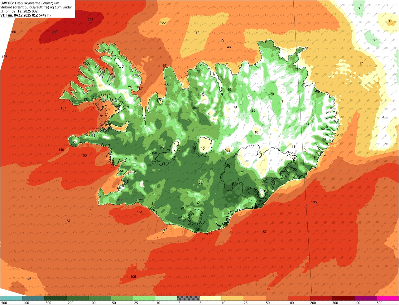Click the map value 149
Viewport: 399px width, 305px height.
pos(61,150)
